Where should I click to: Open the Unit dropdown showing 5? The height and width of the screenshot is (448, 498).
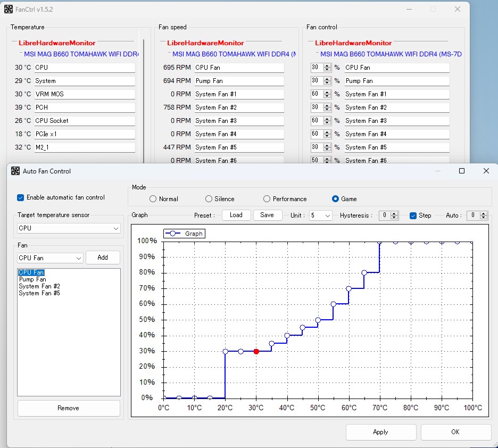(x=321, y=215)
